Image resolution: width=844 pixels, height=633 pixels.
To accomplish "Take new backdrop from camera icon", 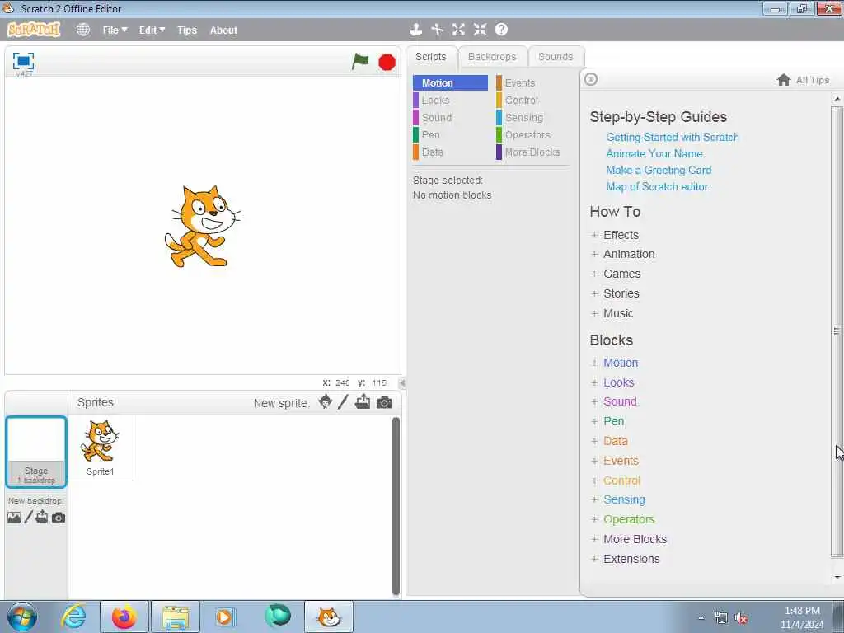I will (x=59, y=518).
